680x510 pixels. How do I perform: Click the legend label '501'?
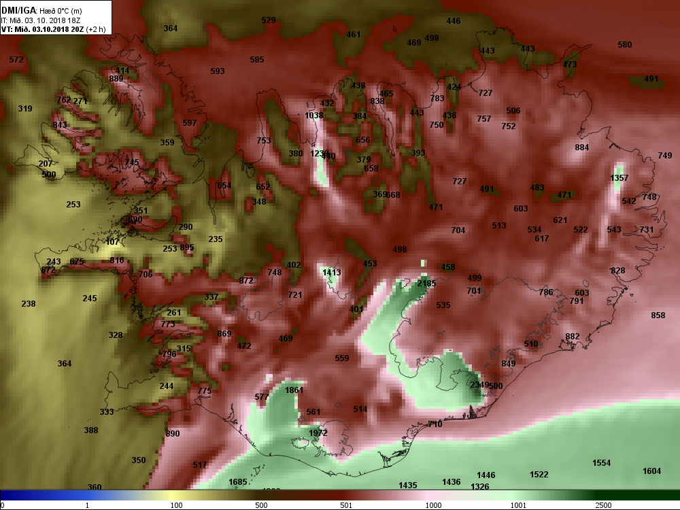pos(346,505)
